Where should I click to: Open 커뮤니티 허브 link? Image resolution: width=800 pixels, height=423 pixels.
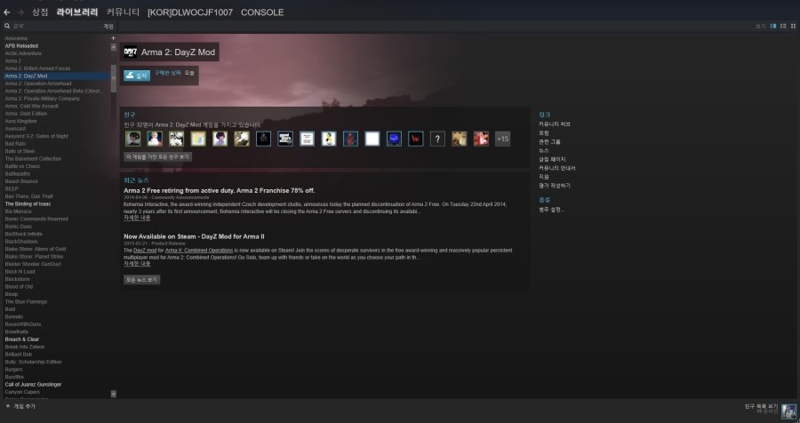[555, 124]
